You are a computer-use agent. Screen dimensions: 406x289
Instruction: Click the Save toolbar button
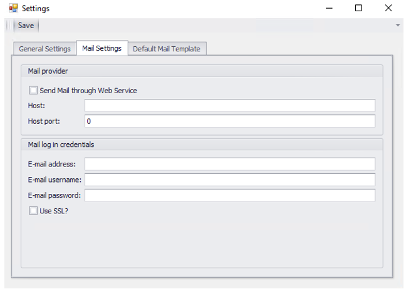tap(26, 26)
